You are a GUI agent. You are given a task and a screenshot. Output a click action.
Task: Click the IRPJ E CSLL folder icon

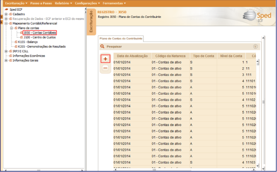point(11,51)
